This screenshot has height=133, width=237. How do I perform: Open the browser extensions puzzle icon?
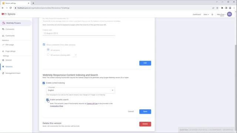[x=222, y=8]
